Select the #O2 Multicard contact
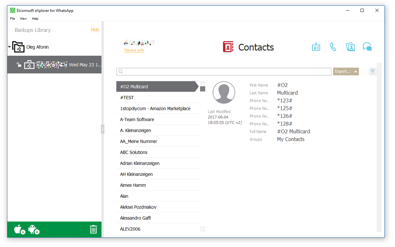 point(158,87)
